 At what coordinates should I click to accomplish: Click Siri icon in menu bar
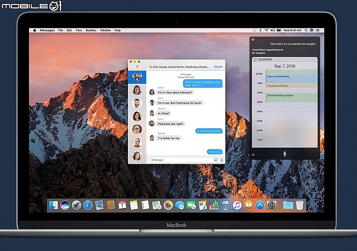point(312,30)
